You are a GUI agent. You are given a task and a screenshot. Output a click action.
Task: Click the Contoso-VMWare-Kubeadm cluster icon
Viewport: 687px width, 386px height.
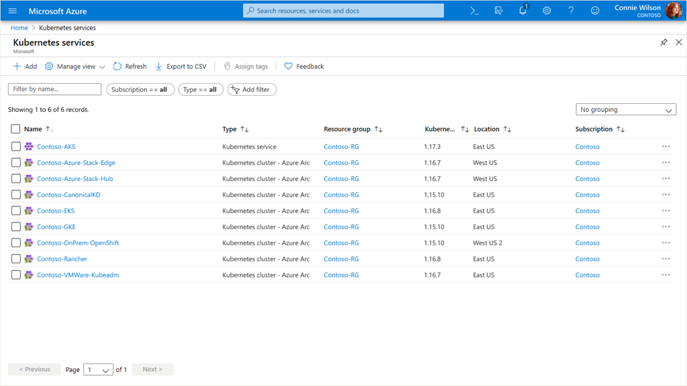click(x=29, y=275)
